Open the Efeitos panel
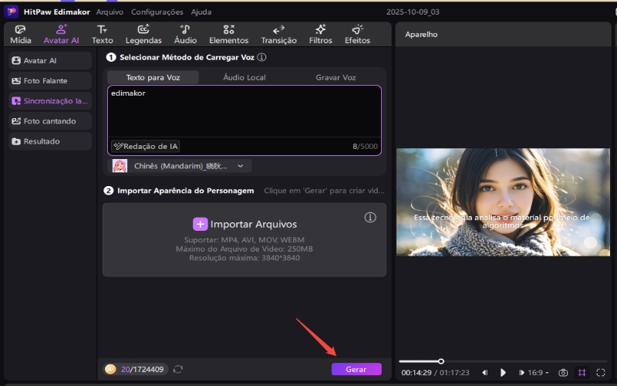The height and width of the screenshot is (386, 617). [x=357, y=34]
